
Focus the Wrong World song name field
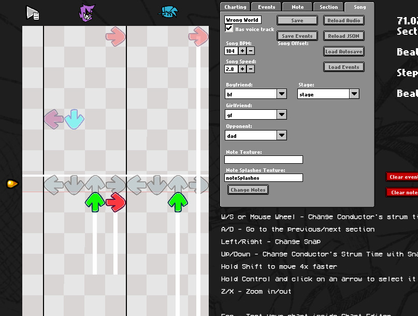[242, 20]
